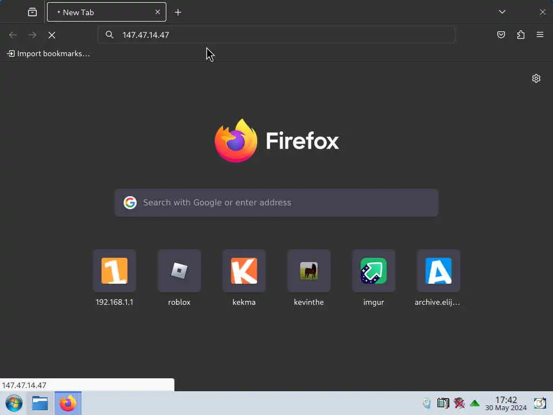Open the Extensions puzzle piece icon
This screenshot has width=553, height=415.
click(x=521, y=35)
